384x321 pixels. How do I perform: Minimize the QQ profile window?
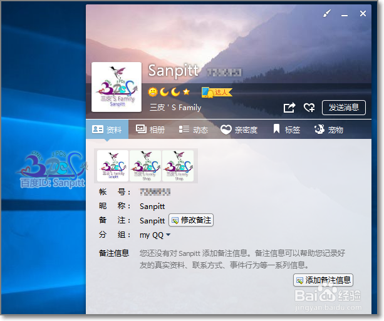pyautogui.click(x=345, y=15)
